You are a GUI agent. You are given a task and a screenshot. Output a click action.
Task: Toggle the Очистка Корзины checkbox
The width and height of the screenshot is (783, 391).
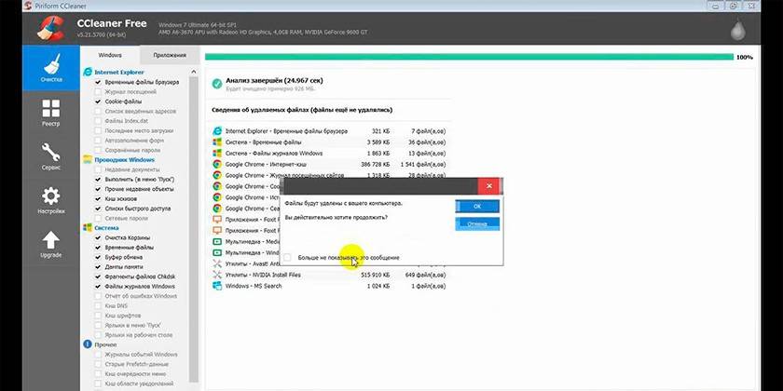pyautogui.click(x=98, y=237)
